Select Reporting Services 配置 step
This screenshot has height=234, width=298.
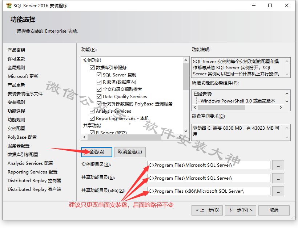[32, 172]
